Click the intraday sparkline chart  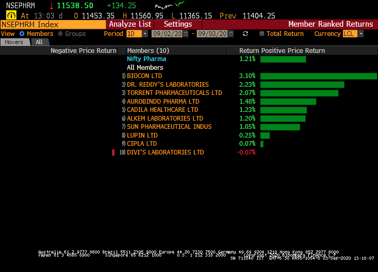[x=169, y=6]
